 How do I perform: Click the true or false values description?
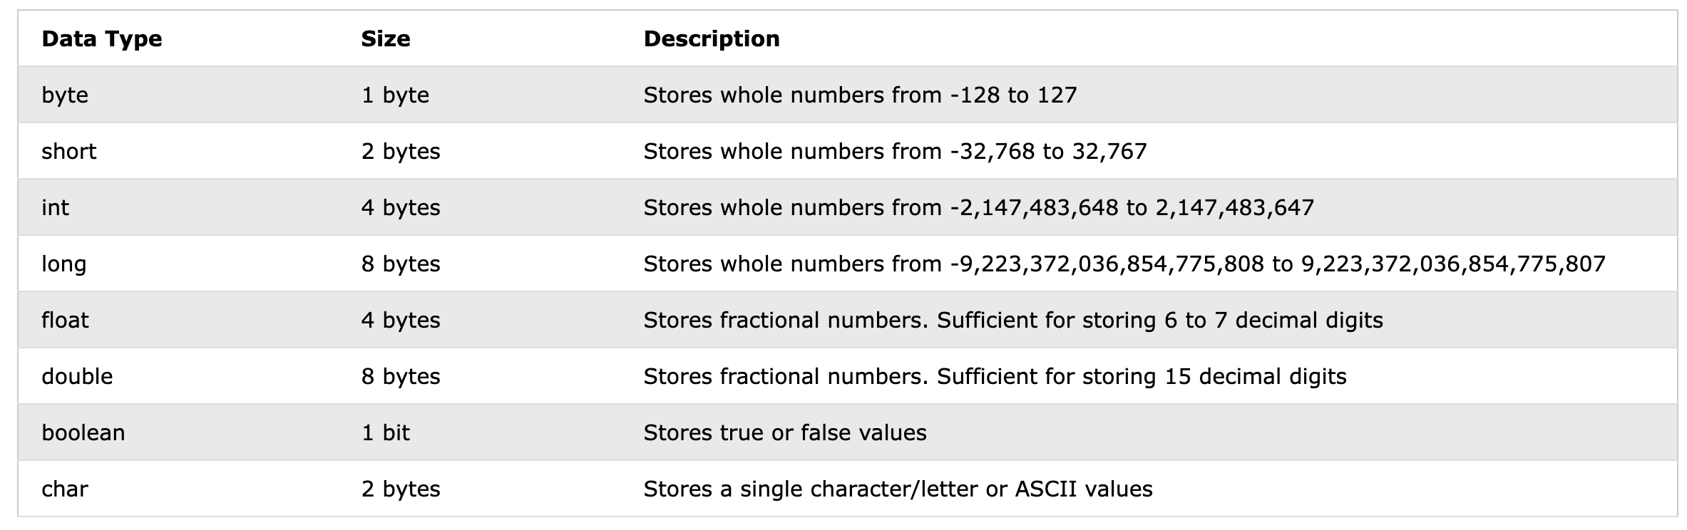point(784,432)
